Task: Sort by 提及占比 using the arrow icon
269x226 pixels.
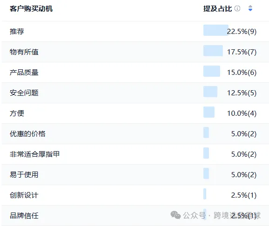Action: [250, 8]
